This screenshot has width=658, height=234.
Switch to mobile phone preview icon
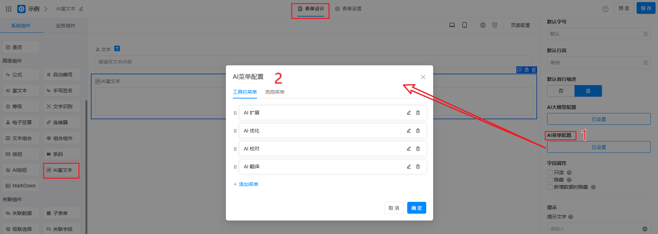(x=465, y=25)
